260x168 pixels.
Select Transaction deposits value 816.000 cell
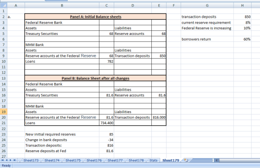click(x=159, y=117)
